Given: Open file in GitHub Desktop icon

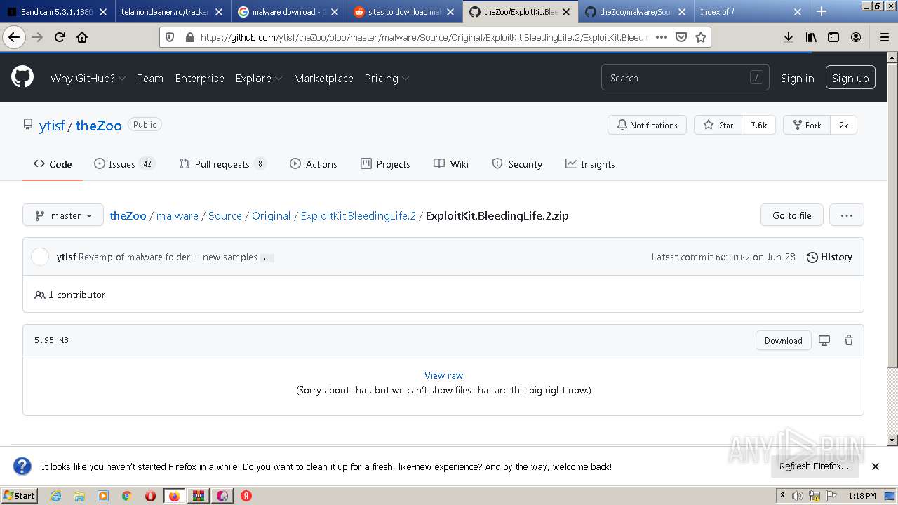Looking at the screenshot, I should (x=824, y=340).
